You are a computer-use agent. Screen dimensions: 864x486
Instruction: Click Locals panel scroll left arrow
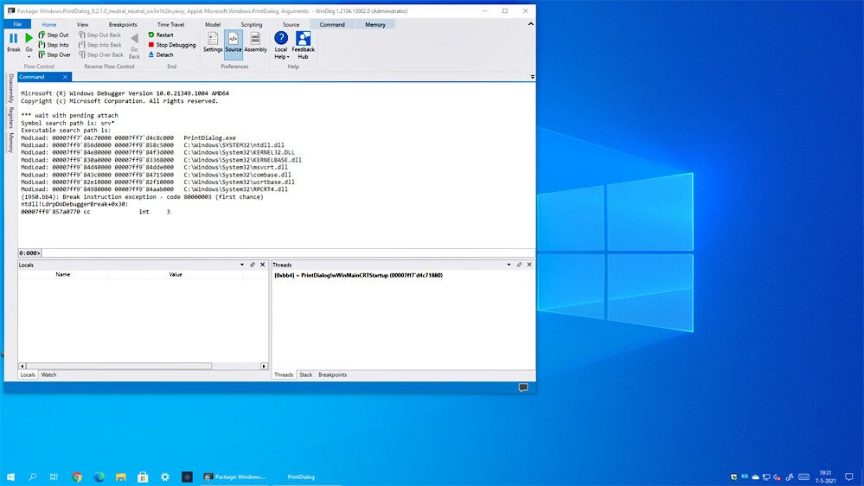(x=22, y=366)
